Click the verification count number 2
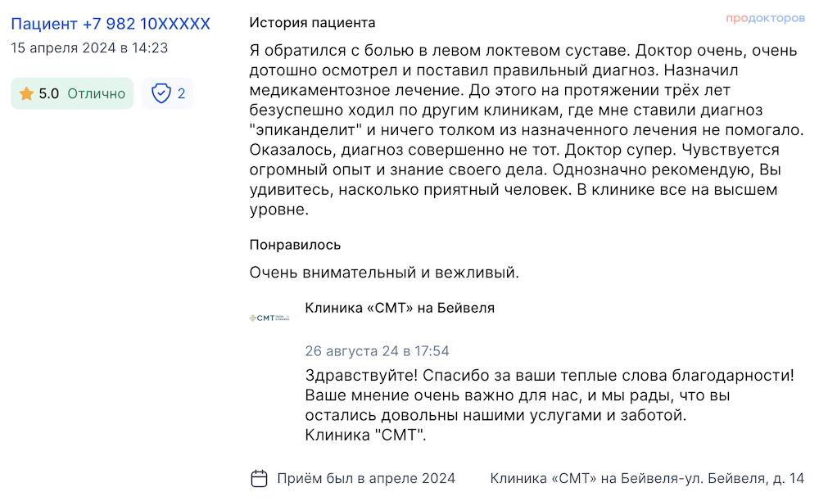The image size is (819, 501). click(181, 93)
